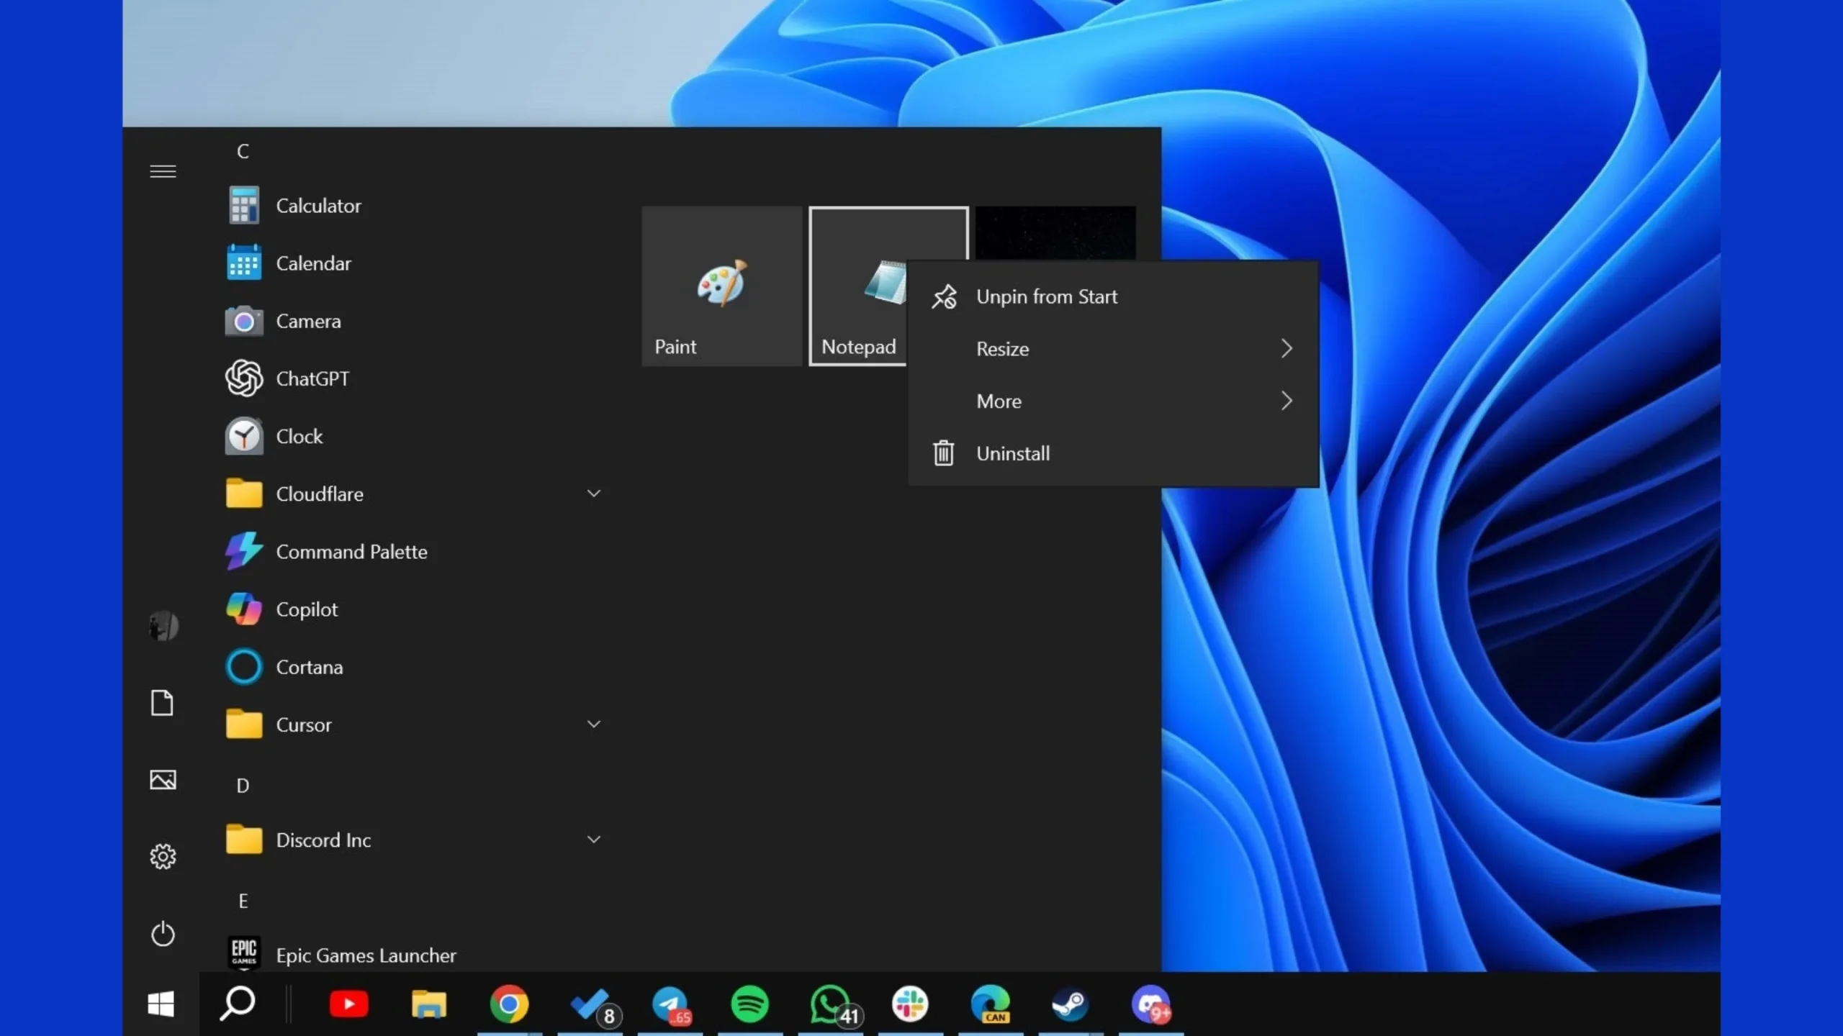Open Pictures from the Start sidebar
1843x1036 pixels.
[163, 780]
